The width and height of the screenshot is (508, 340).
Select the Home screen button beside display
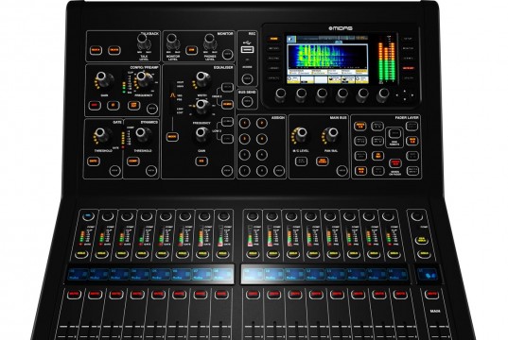click(273, 39)
